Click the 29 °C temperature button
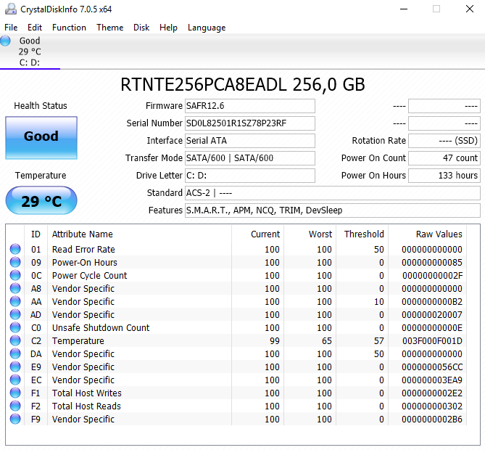This screenshot has height=450, width=485. (x=41, y=201)
